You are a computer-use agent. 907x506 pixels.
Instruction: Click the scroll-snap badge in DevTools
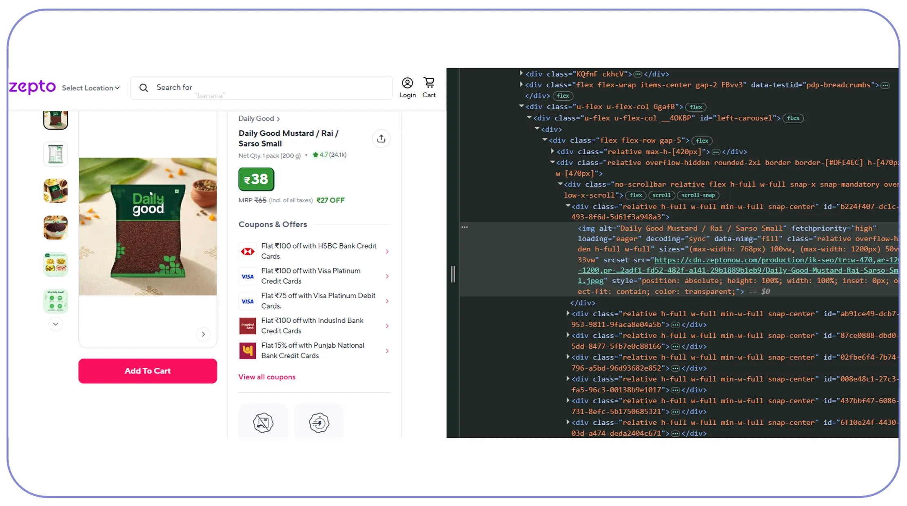(x=698, y=195)
